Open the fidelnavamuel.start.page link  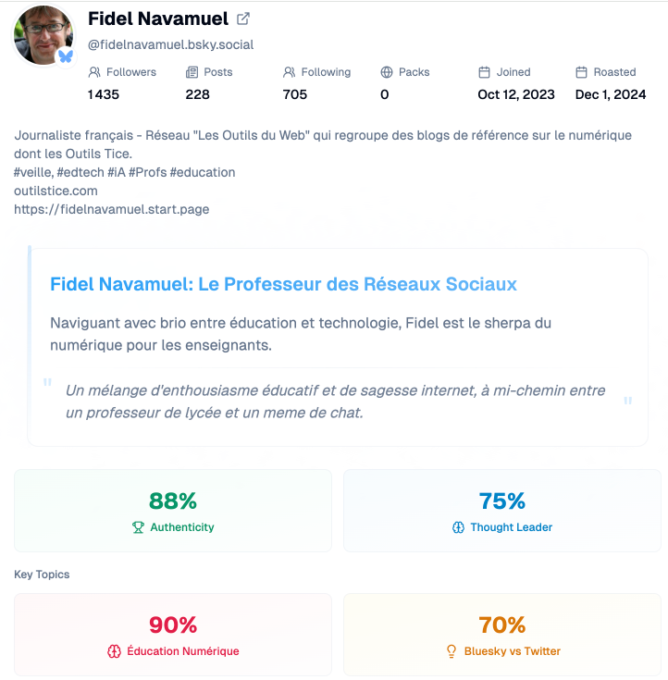click(x=112, y=209)
